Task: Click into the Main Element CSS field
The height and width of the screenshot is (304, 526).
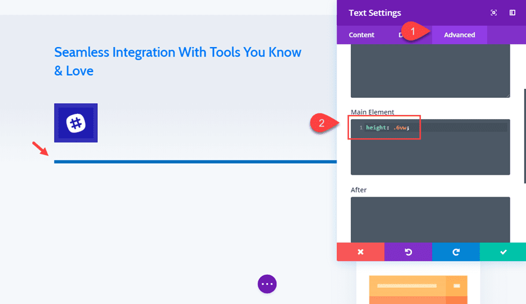Action: (430, 147)
